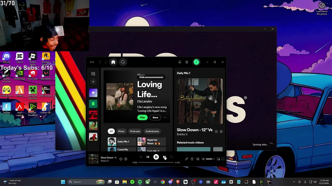This screenshot has width=332, height=186.
Task: Create a new playlist with plus icon
Action: (93, 82)
